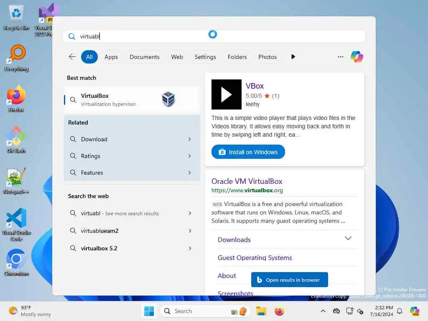
Task: Select the VirtualBox best match result
Action: (x=132, y=99)
